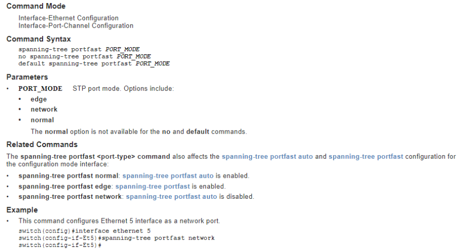Click the 'interface ethernet 5' command line
Image resolution: width=462 pixels, height=250 pixels.
[x=77, y=231]
